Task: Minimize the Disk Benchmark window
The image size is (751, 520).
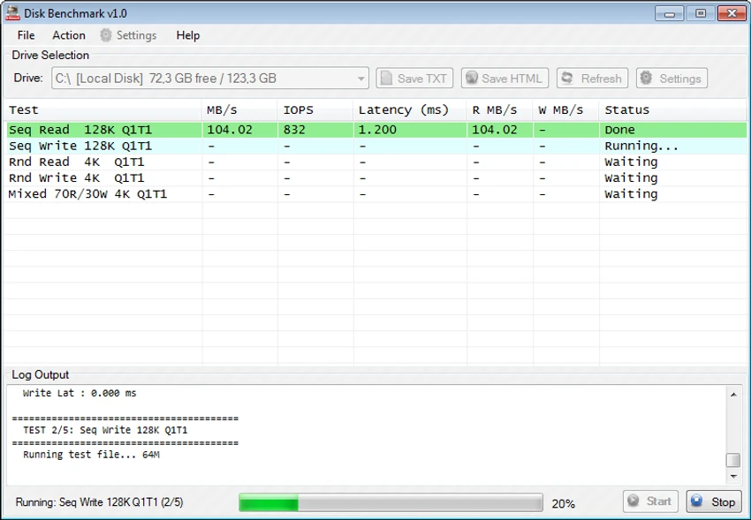Action: pyautogui.click(x=670, y=13)
